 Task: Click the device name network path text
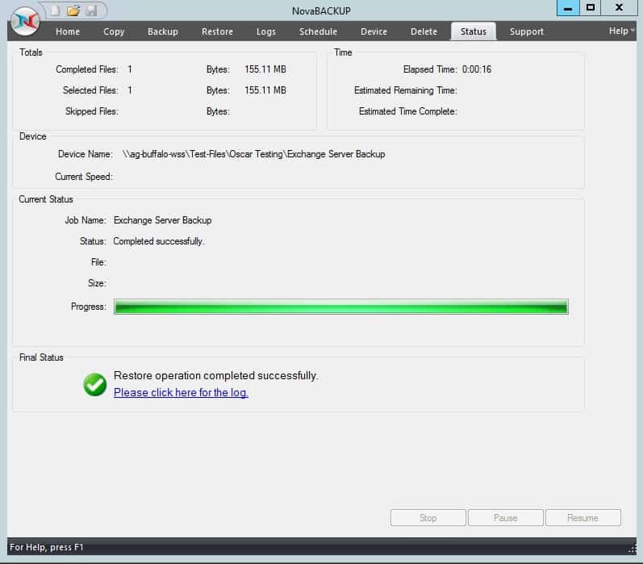coord(254,154)
